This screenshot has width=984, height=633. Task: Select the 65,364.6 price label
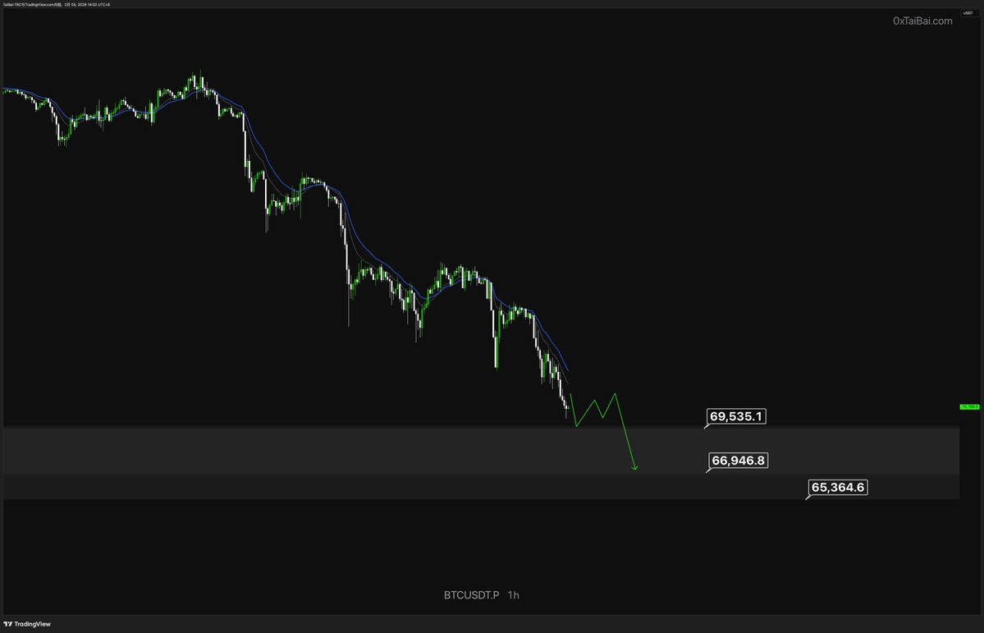(838, 488)
